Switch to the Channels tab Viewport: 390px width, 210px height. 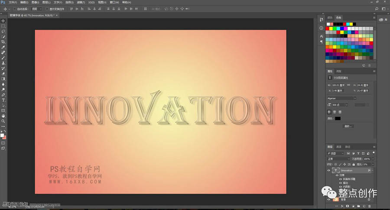tap(339, 147)
